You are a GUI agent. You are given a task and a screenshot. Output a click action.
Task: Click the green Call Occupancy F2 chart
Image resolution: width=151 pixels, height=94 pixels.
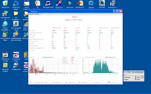[x=101, y=66]
